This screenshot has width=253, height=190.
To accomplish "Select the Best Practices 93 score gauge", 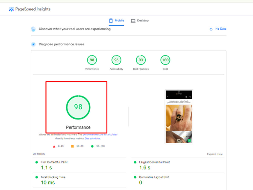I will (x=141, y=60).
